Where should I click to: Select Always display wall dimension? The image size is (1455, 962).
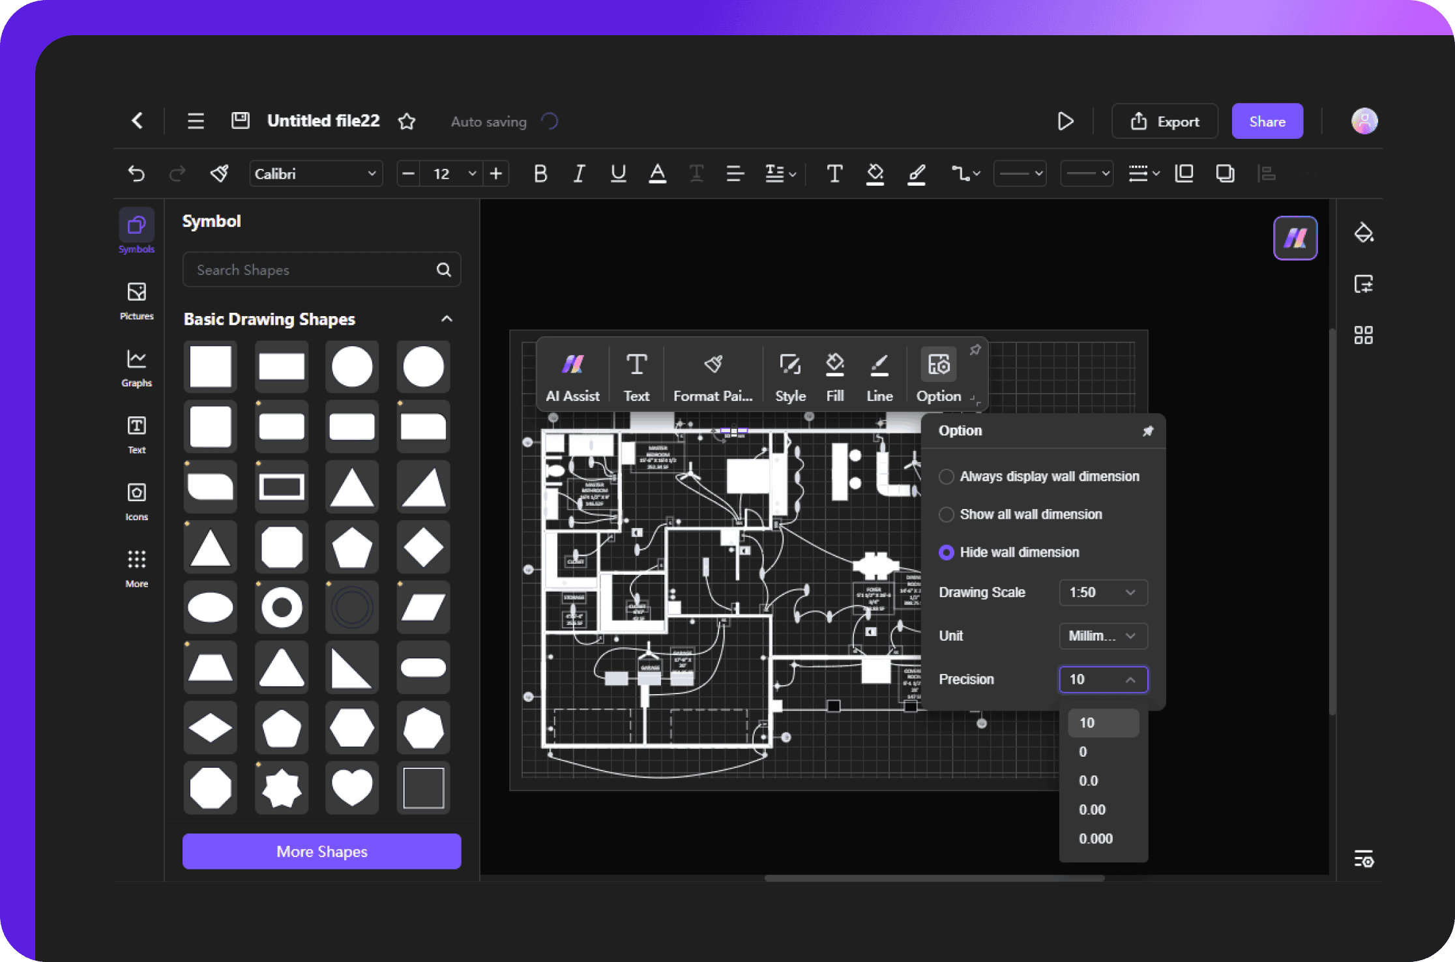(x=947, y=476)
